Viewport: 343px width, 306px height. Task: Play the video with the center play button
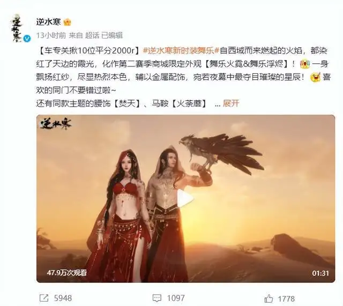pos(185,199)
